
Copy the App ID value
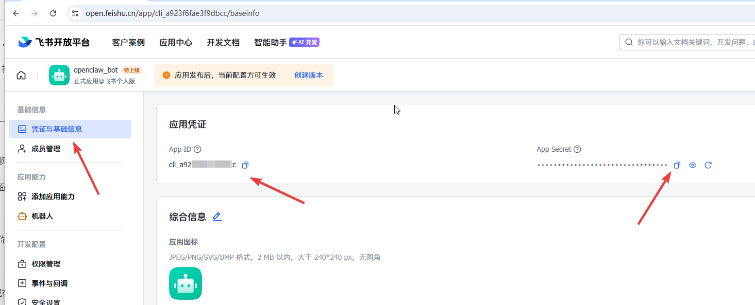pyautogui.click(x=245, y=165)
